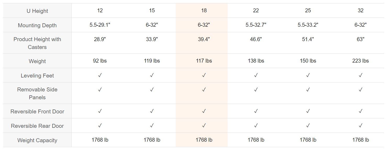Screen dimensions: 391x149
Task: Click Reversible Front Door checkmark for 22U
Action: click(256, 111)
